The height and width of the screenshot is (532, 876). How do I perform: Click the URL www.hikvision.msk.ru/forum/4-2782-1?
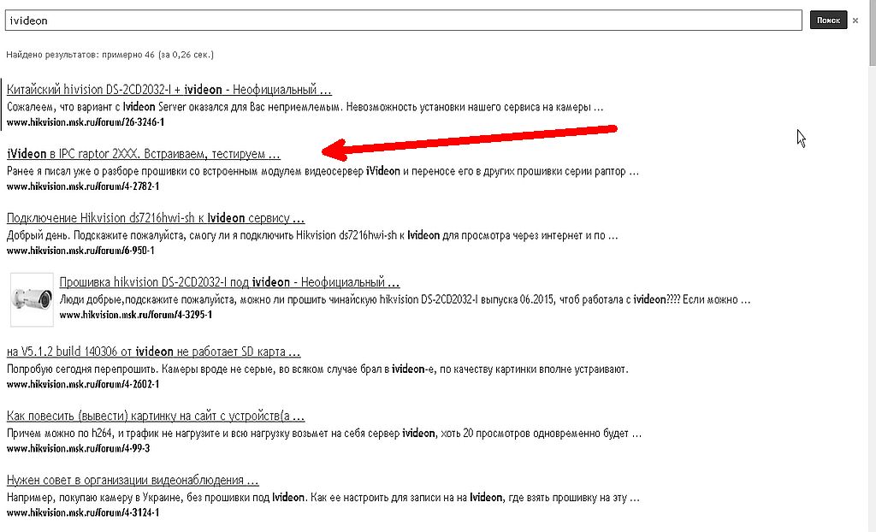pyautogui.click(x=83, y=186)
